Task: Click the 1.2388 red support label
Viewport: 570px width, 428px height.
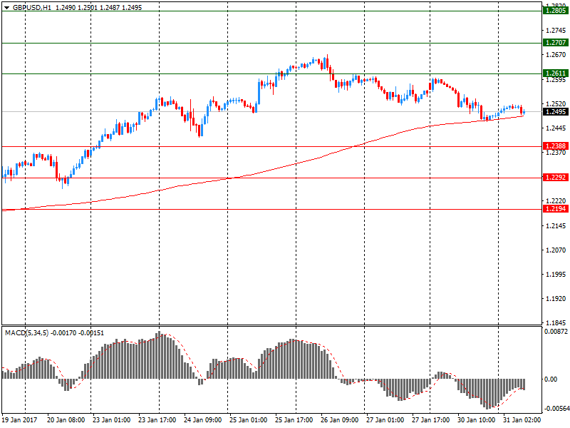Action: click(x=556, y=146)
